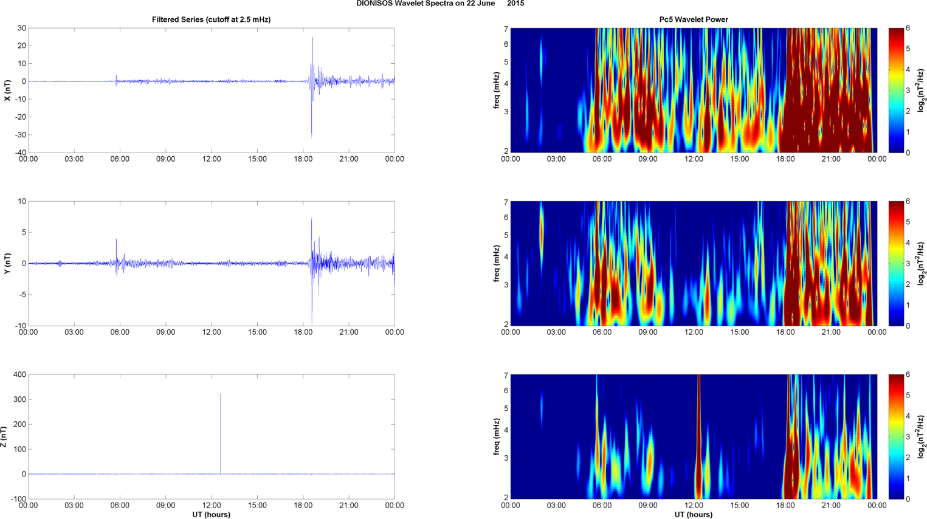Click 'UT (hours)' label under Z series plot

tap(212, 515)
